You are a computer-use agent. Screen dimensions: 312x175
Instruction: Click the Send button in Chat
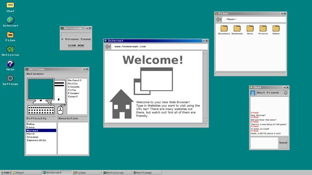283,143
